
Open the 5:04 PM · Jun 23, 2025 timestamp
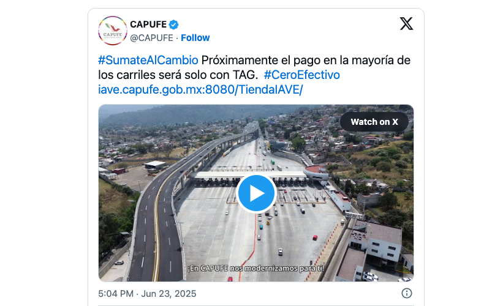(147, 294)
